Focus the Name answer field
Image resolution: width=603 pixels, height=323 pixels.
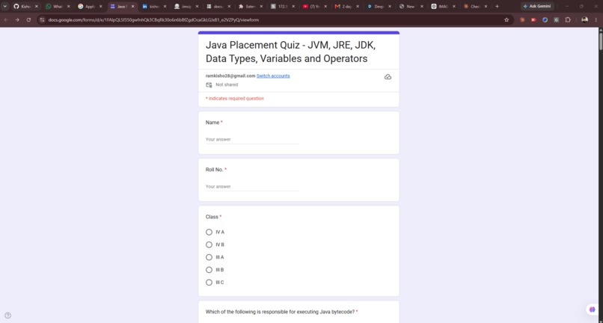(252, 140)
